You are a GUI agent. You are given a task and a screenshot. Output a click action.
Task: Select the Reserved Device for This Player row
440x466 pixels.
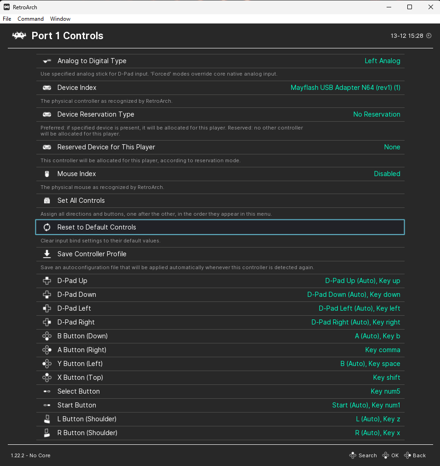click(220, 147)
